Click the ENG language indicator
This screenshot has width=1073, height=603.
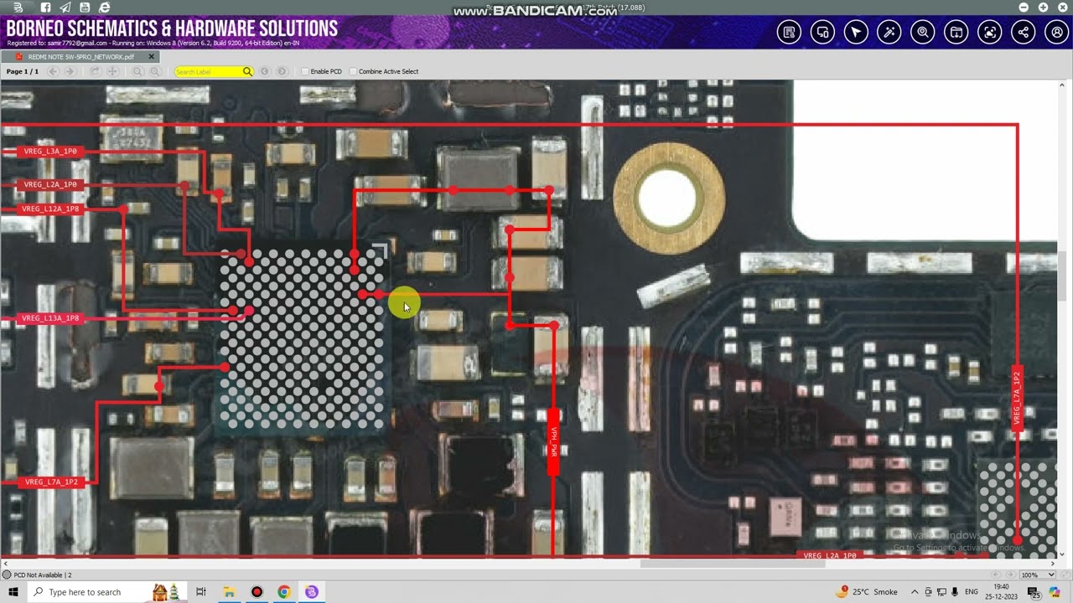coord(972,592)
